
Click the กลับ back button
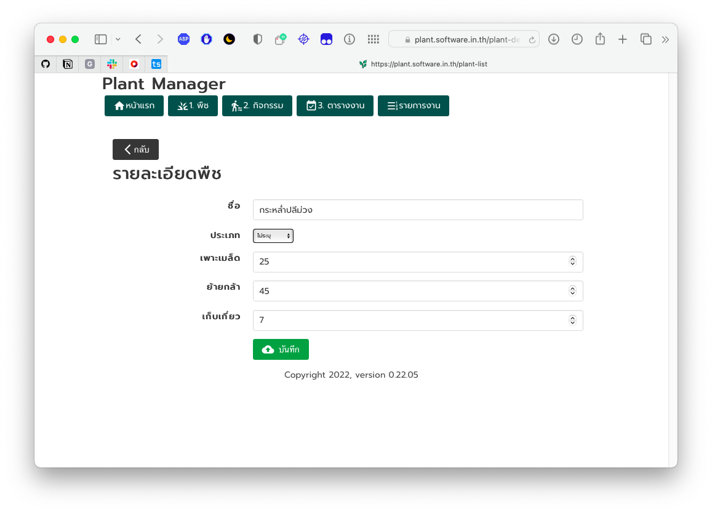[x=135, y=149]
